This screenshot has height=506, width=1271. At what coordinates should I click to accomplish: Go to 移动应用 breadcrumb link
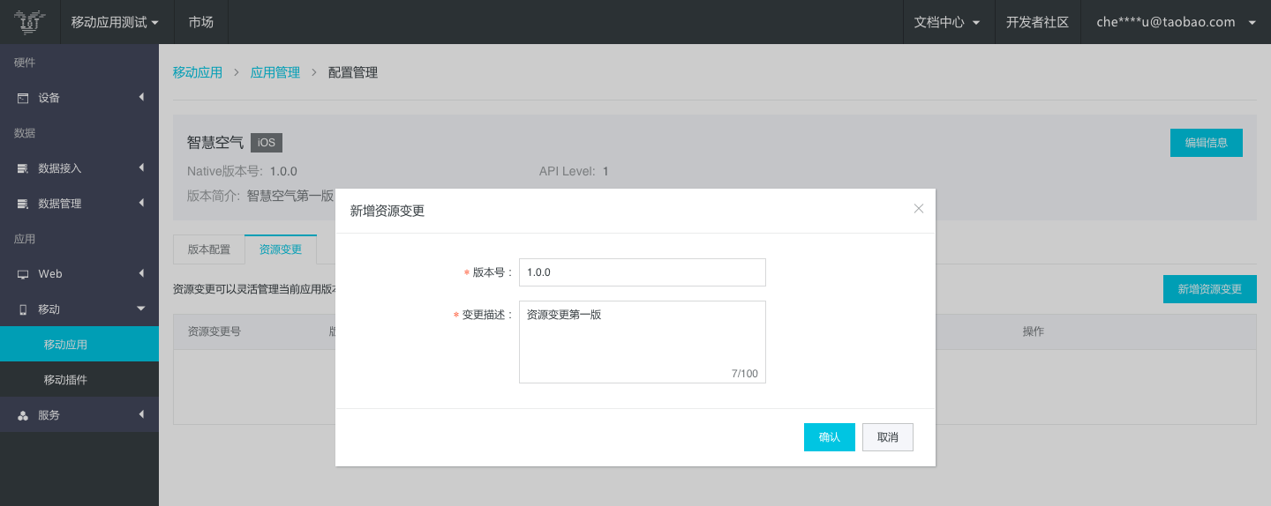click(198, 72)
